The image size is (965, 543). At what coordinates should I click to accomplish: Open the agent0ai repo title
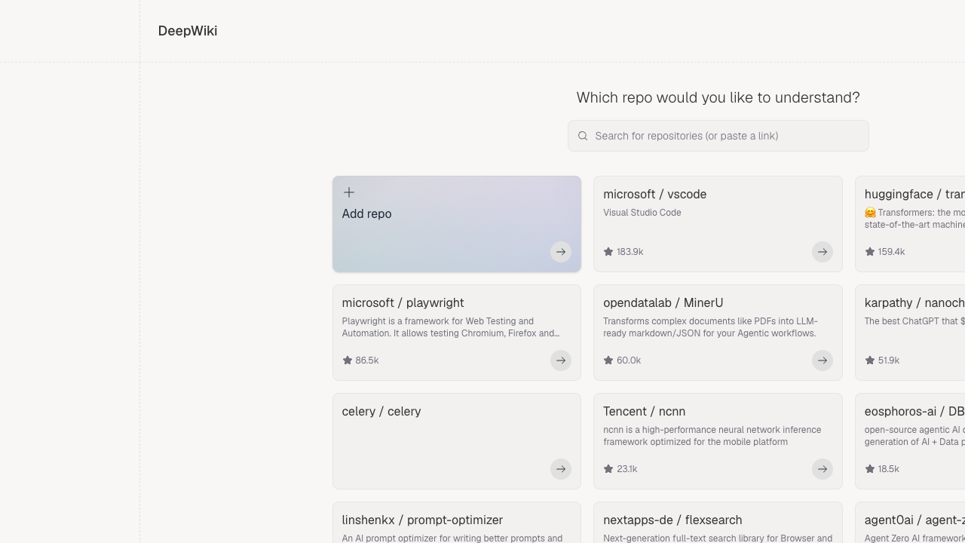click(x=914, y=520)
